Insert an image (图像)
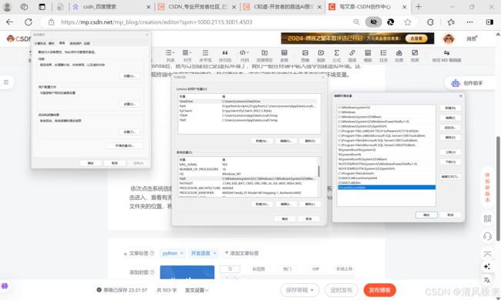The height and width of the screenshot is (300, 501). tap(305, 56)
